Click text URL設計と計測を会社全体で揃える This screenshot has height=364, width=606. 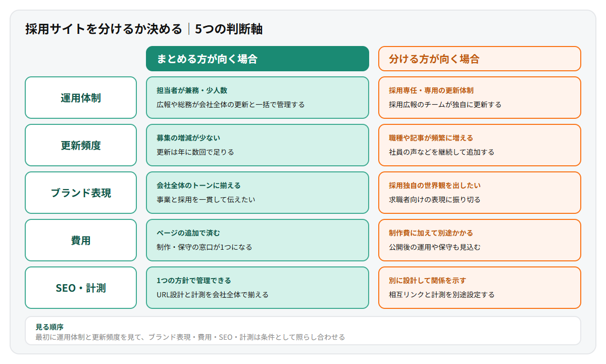[213, 295]
